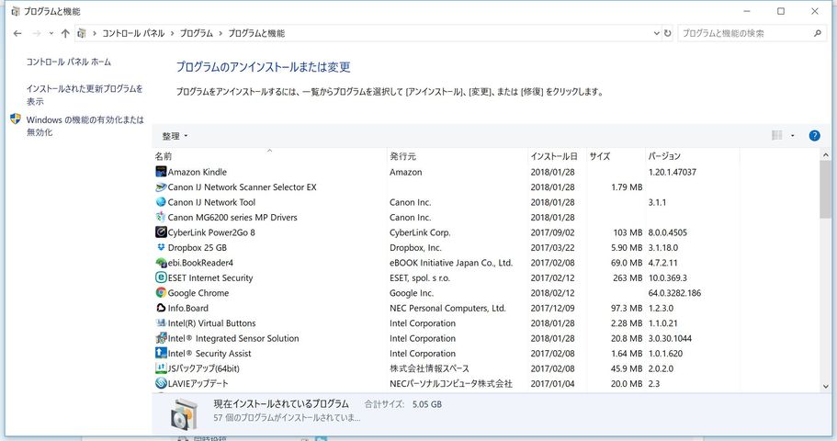
Task: Click the search magnifier icon
Action: coord(818,33)
